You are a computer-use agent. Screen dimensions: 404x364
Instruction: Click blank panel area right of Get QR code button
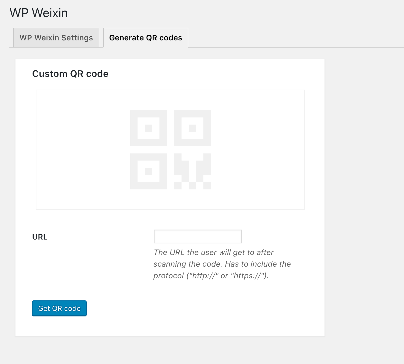tap(193, 308)
